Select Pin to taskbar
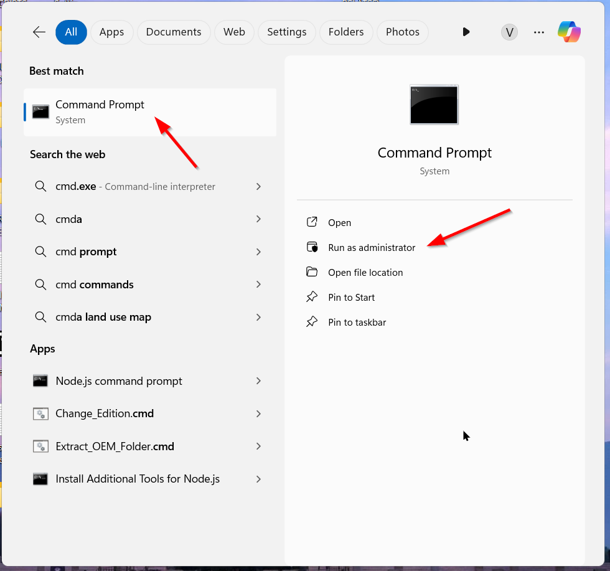 (357, 323)
